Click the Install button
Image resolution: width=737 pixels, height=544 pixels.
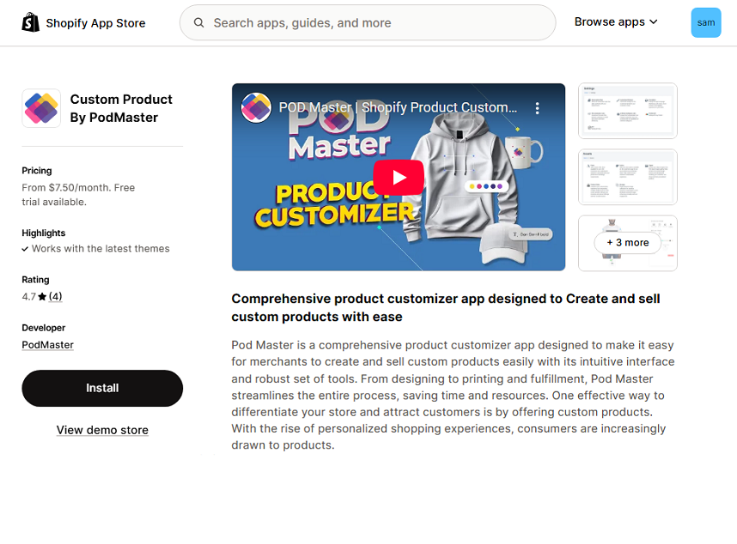tap(102, 388)
